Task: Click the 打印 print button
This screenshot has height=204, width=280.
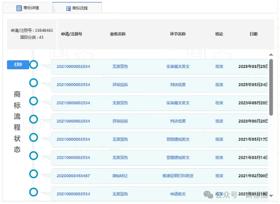Action: click(x=18, y=65)
